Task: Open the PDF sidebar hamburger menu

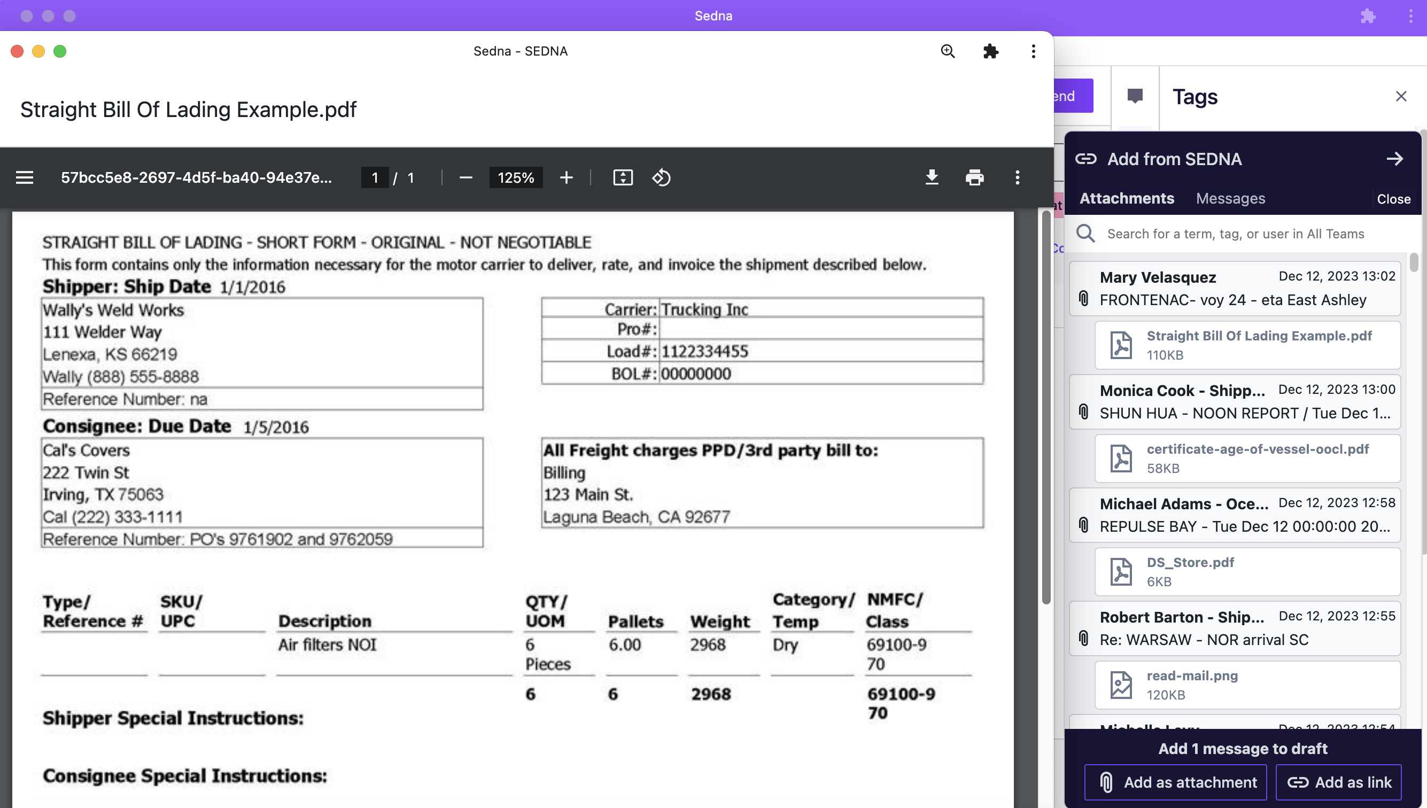Action: click(x=25, y=177)
